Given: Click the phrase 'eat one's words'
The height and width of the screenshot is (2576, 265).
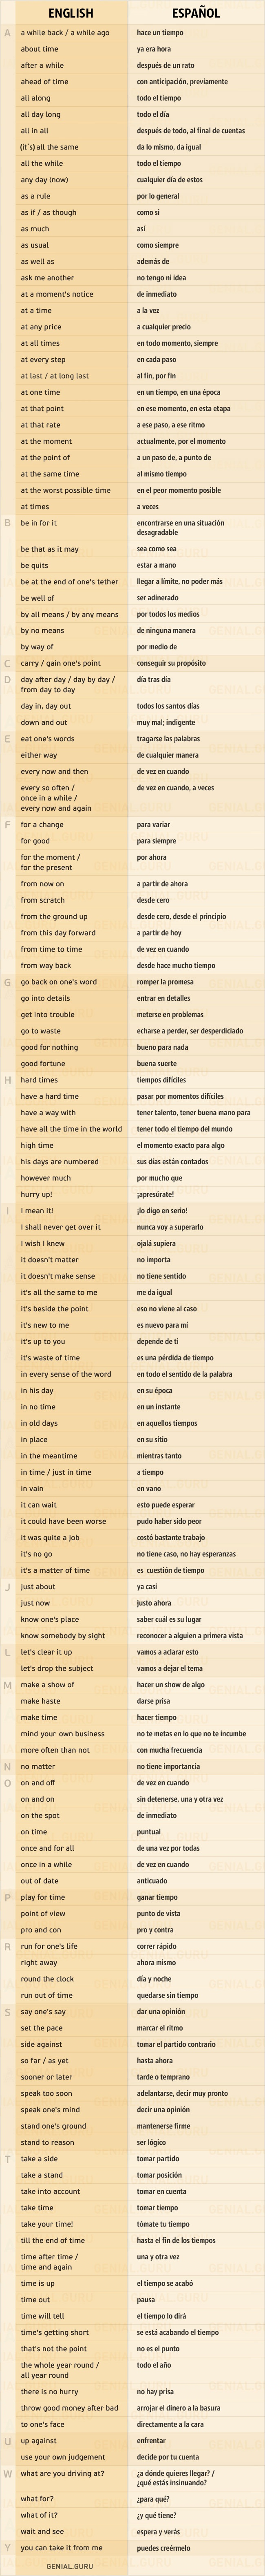Looking at the screenshot, I should point(48,739).
